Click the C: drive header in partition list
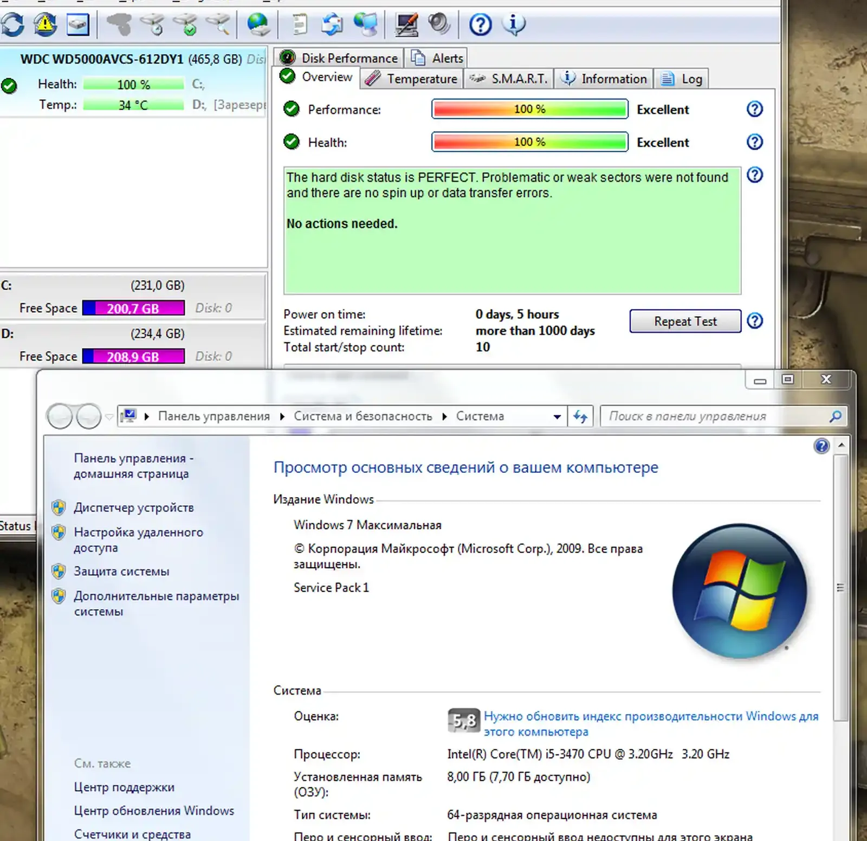Screen dimensions: 867x841 (x=133, y=285)
